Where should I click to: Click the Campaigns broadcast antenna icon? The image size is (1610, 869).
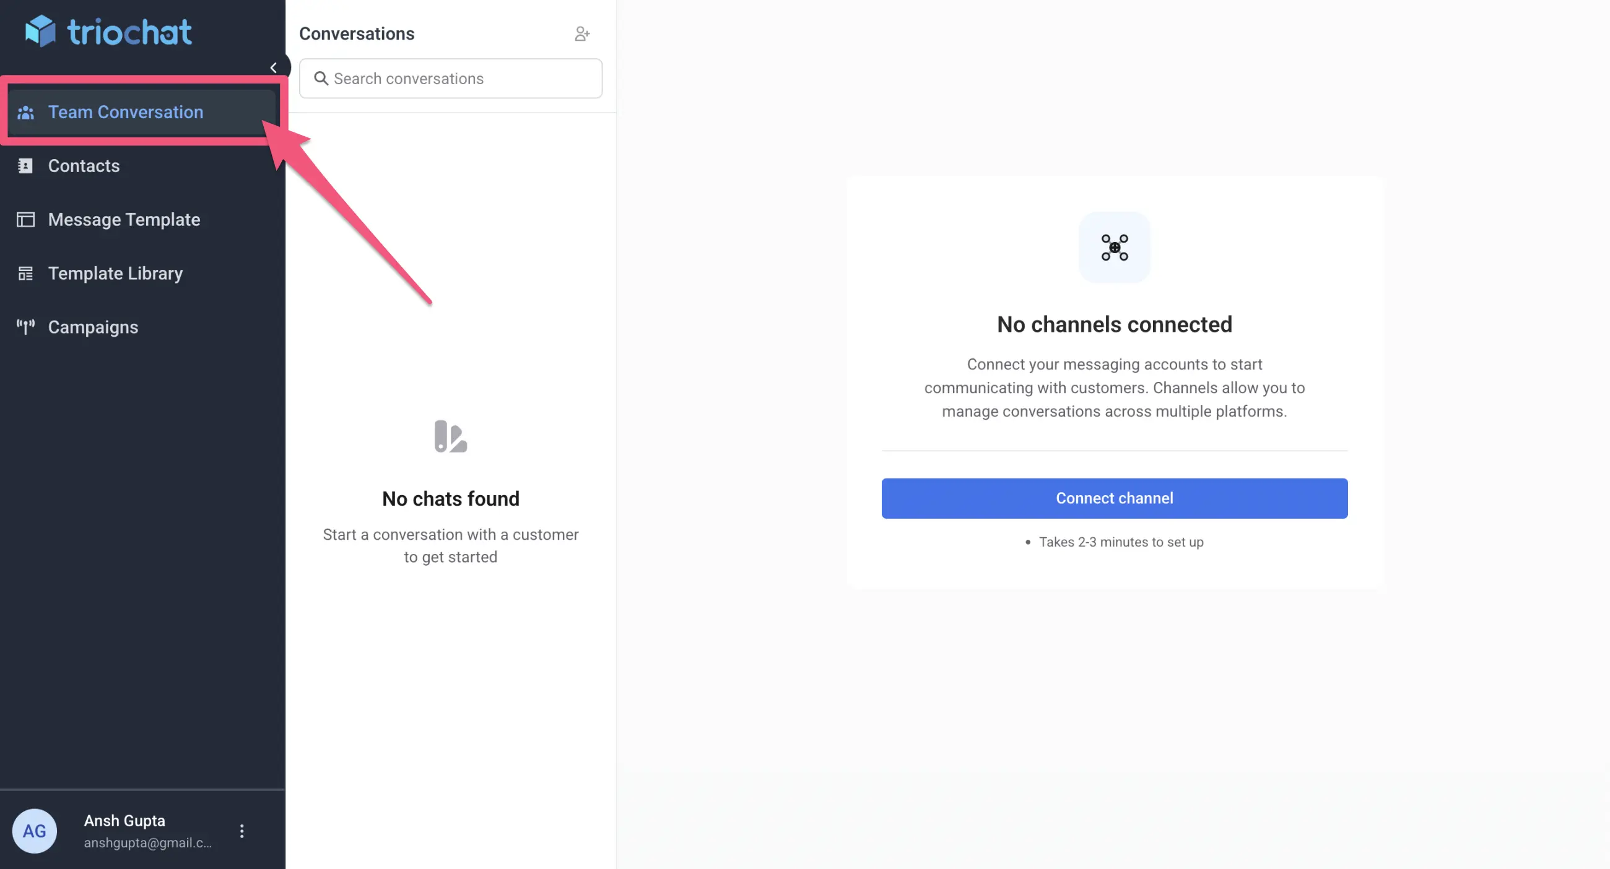coord(25,327)
